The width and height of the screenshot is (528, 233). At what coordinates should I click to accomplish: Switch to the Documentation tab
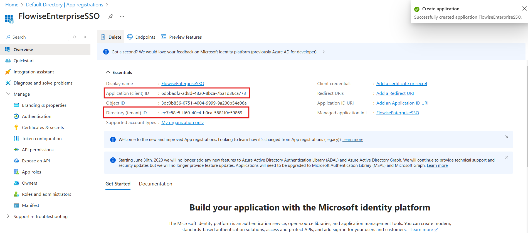click(x=156, y=184)
